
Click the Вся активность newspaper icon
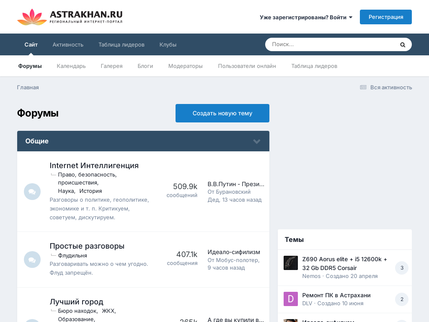[x=363, y=87]
